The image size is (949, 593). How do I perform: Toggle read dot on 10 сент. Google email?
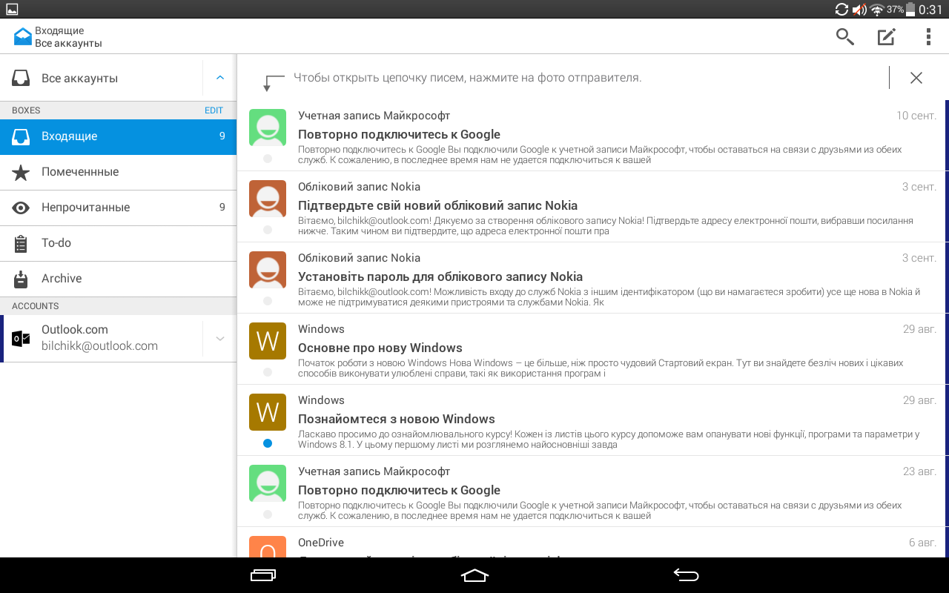pos(268,159)
